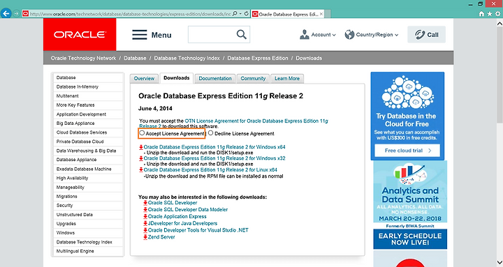Open Cloud Database Services in sidebar
Viewport: 503px width, 267px height.
[x=82, y=132]
